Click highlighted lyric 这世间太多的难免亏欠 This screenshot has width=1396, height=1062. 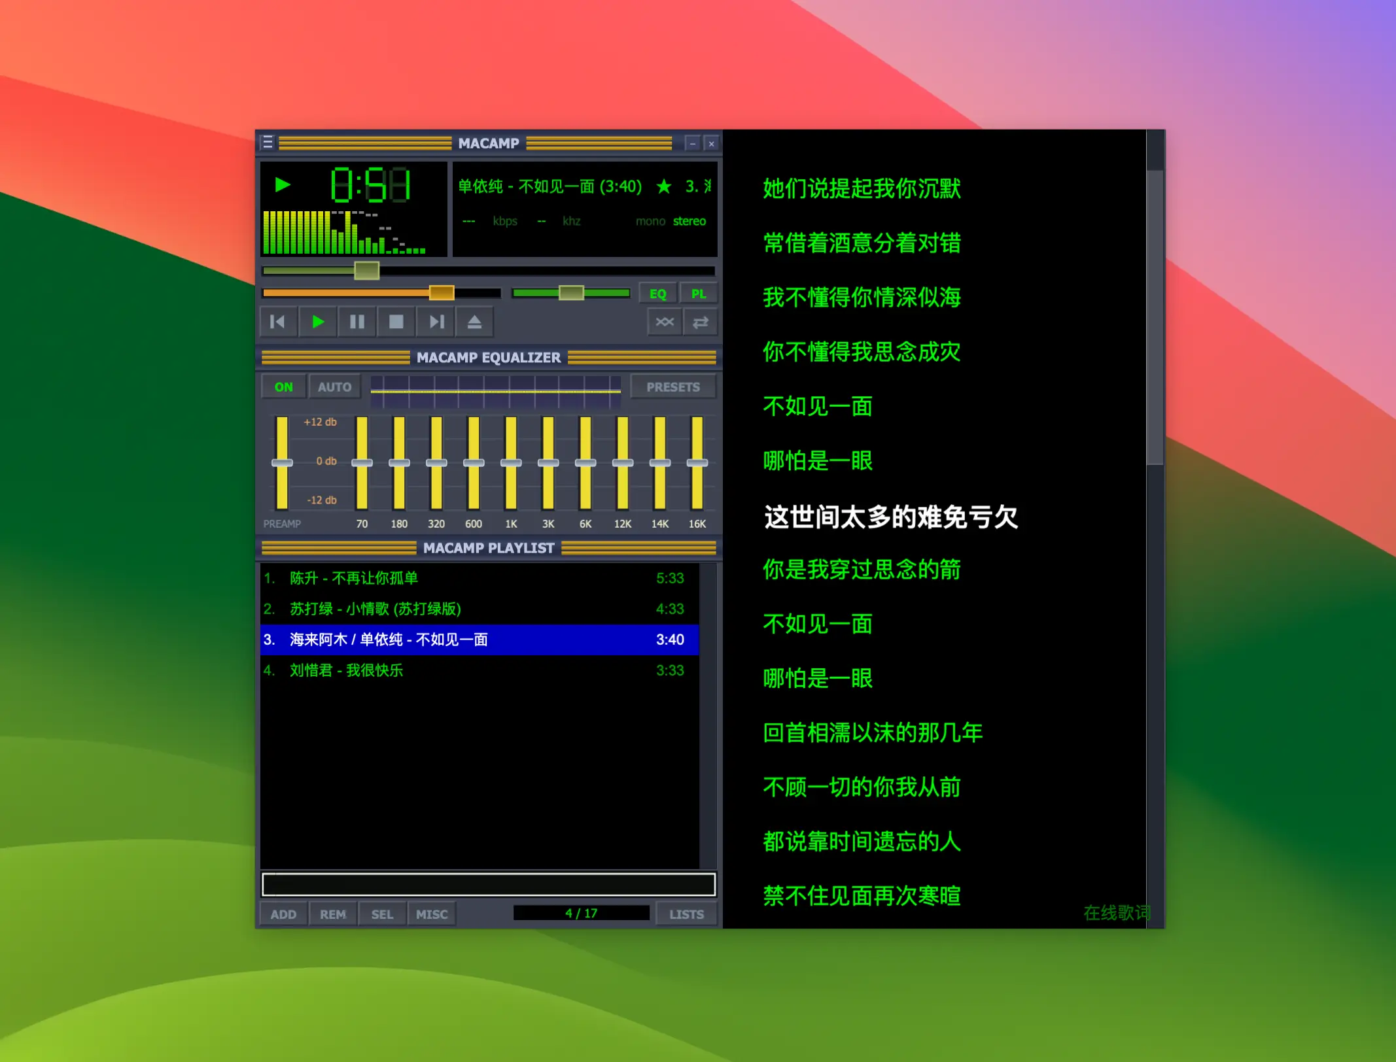coord(891,517)
